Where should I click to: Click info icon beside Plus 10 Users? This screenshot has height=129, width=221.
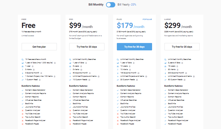pyautogui.click(x=130, y=66)
